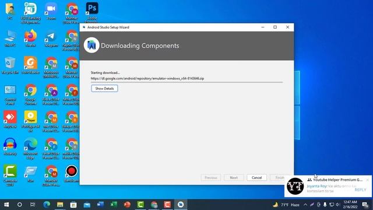This screenshot has width=373, height=210.
Task: Dismiss the Youtube Helper Premium notification
Action: 368,180
